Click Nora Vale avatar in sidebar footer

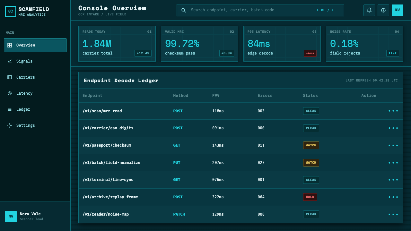coord(11,217)
